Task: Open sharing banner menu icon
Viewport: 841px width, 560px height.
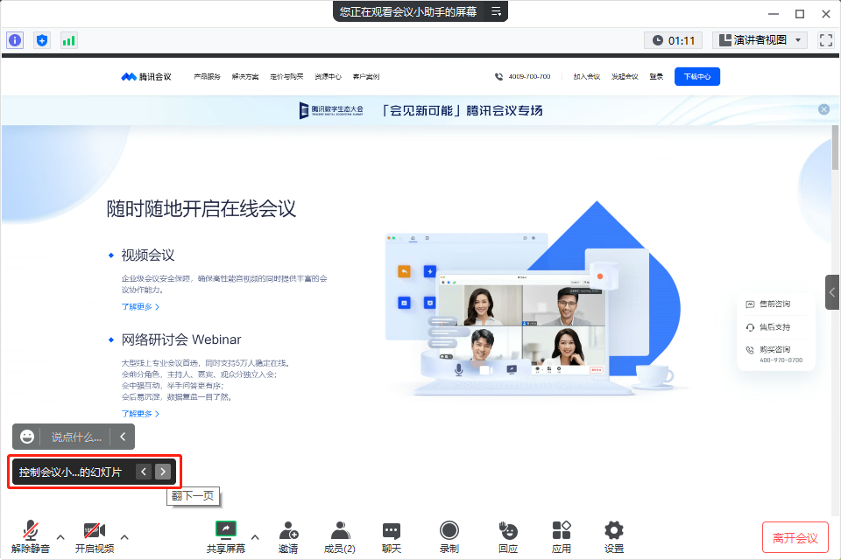Action: (496, 11)
